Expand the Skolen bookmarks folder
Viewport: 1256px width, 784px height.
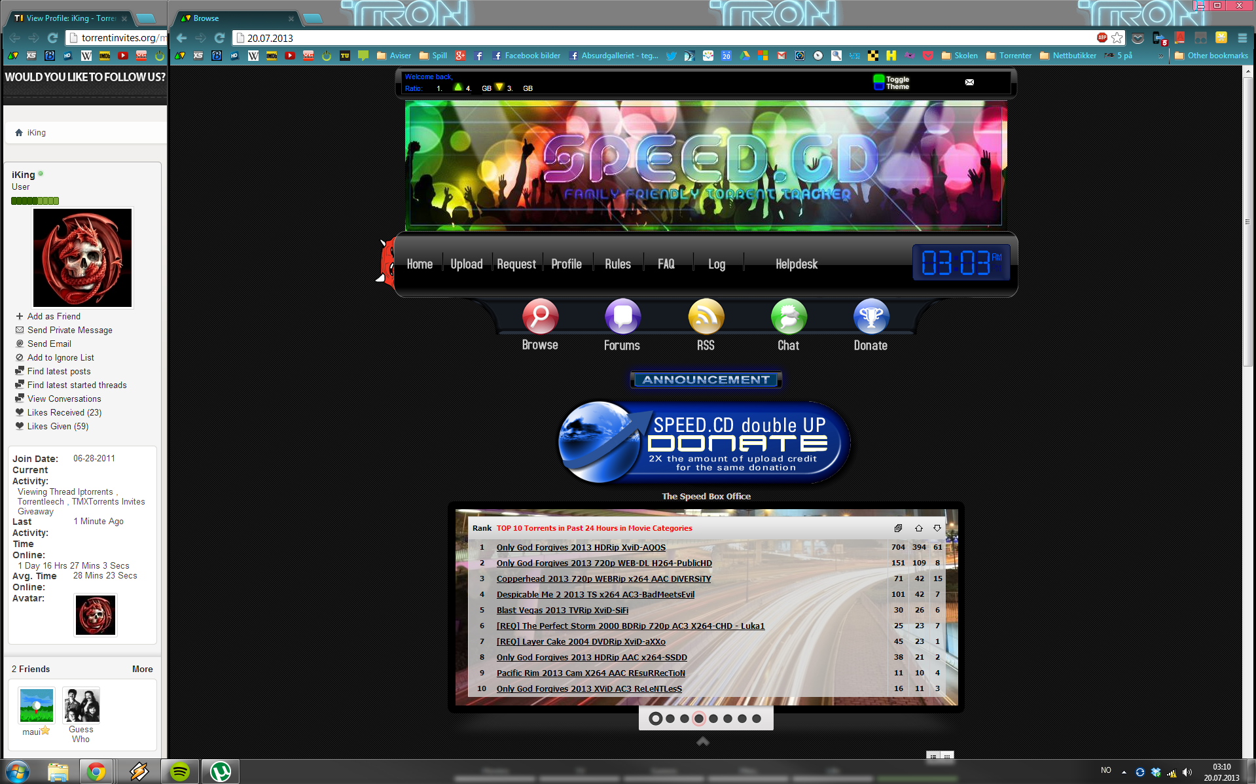coord(960,56)
